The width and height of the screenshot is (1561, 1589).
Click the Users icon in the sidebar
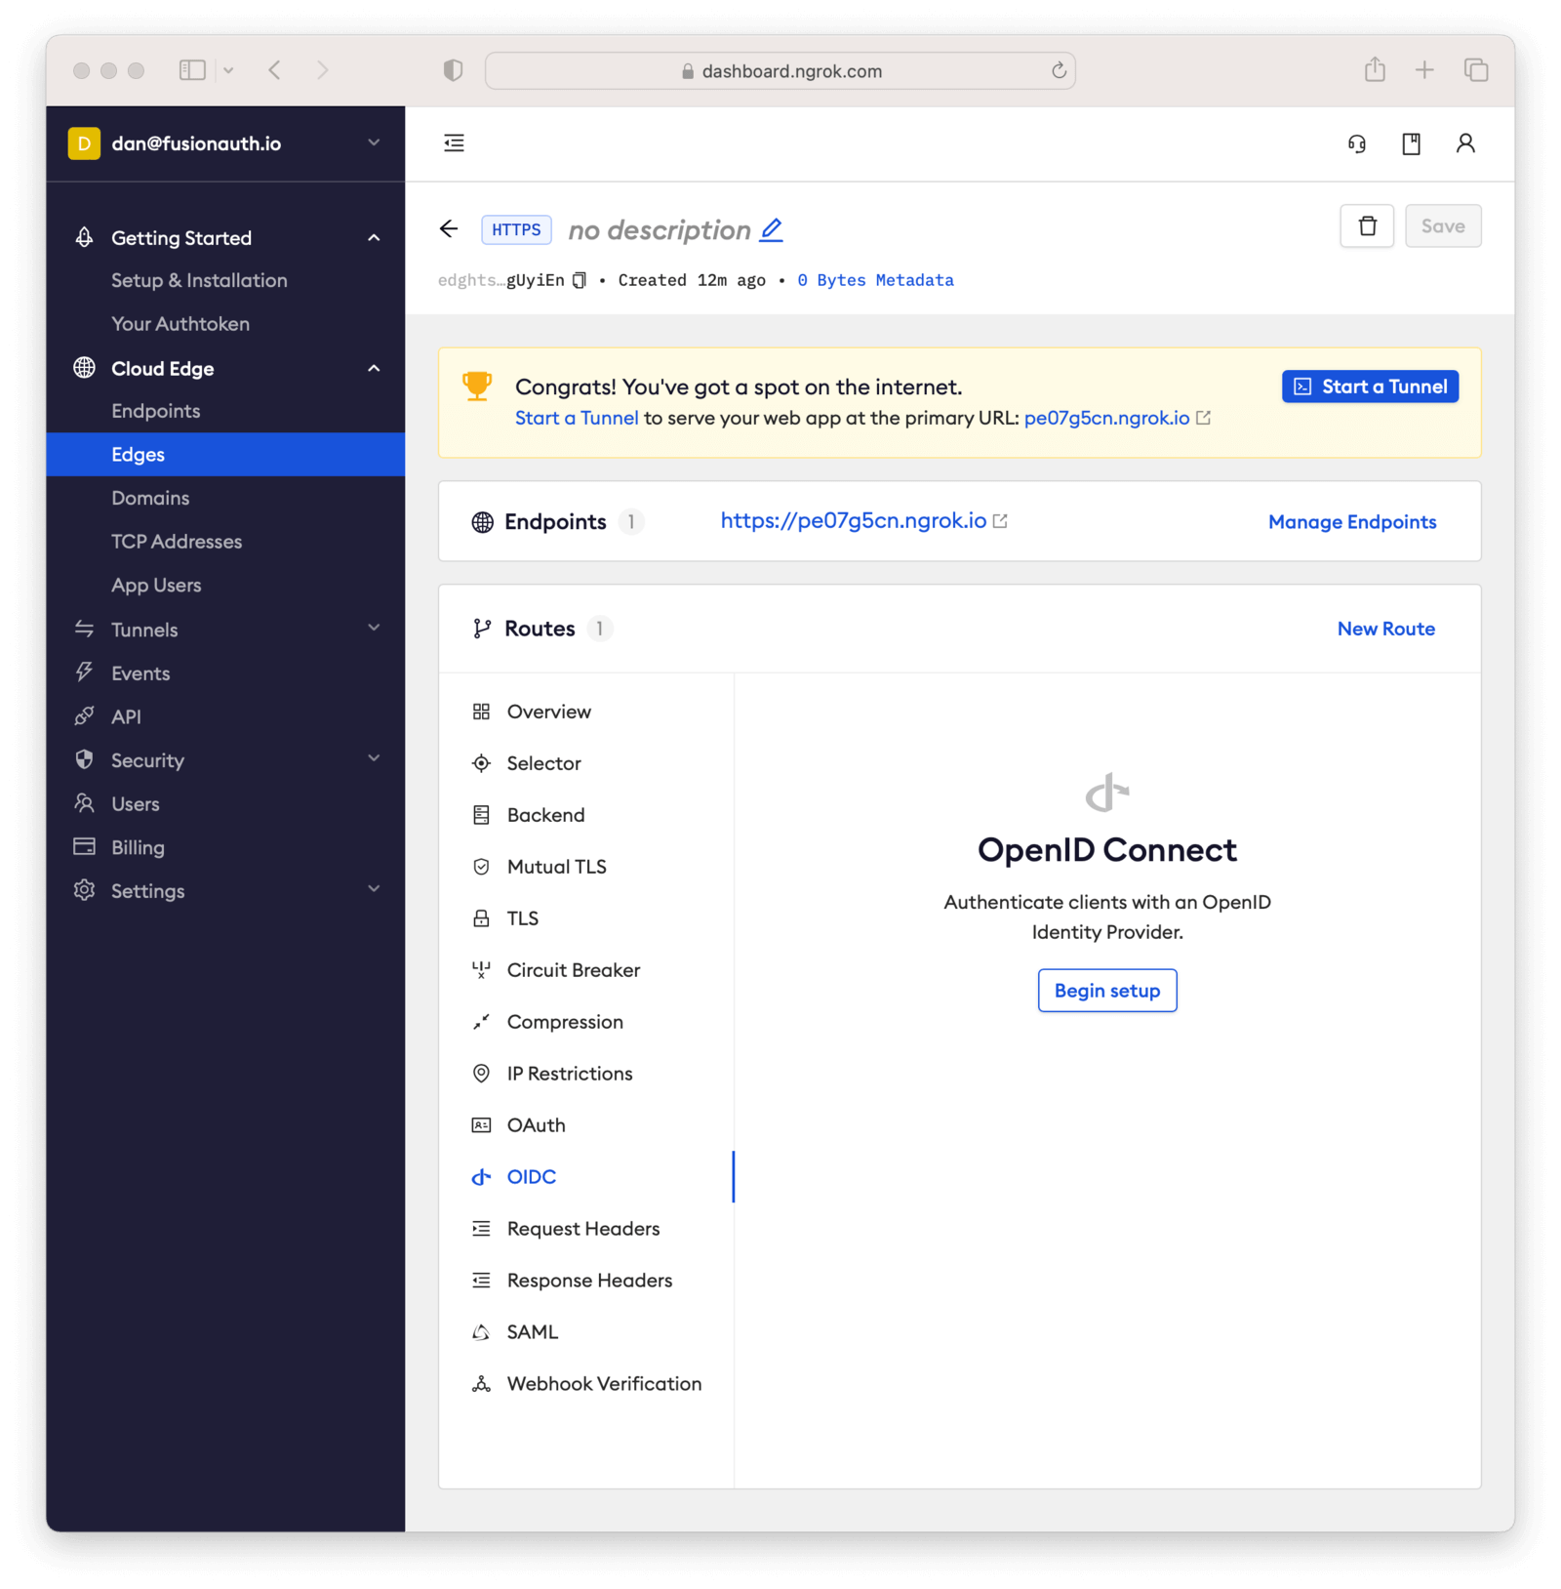coord(85,803)
